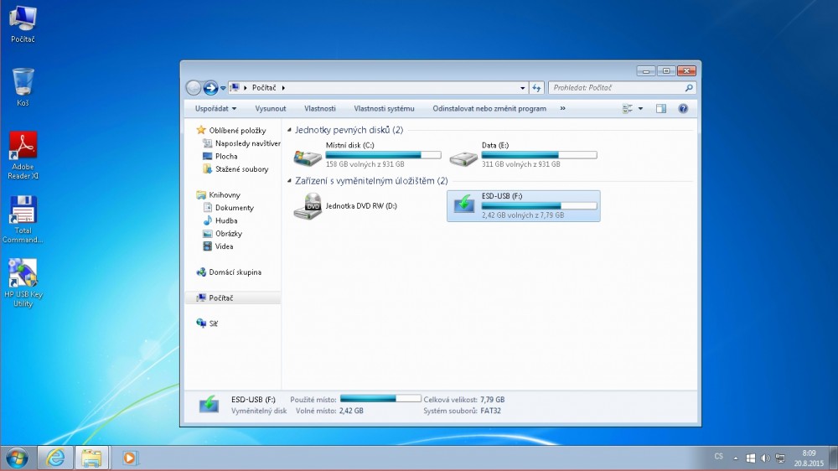838x471 pixels.
Task: Click the Prohledat: Počítač search box
Action: [616, 87]
